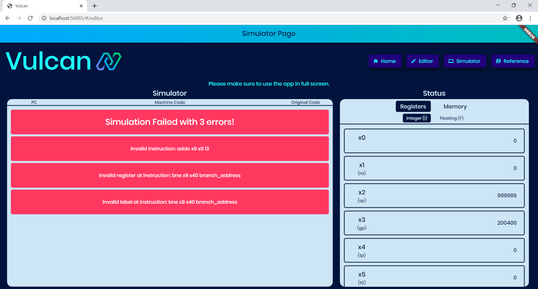Switch to the Registers tab
This screenshot has height=289, width=538.
pyautogui.click(x=413, y=106)
